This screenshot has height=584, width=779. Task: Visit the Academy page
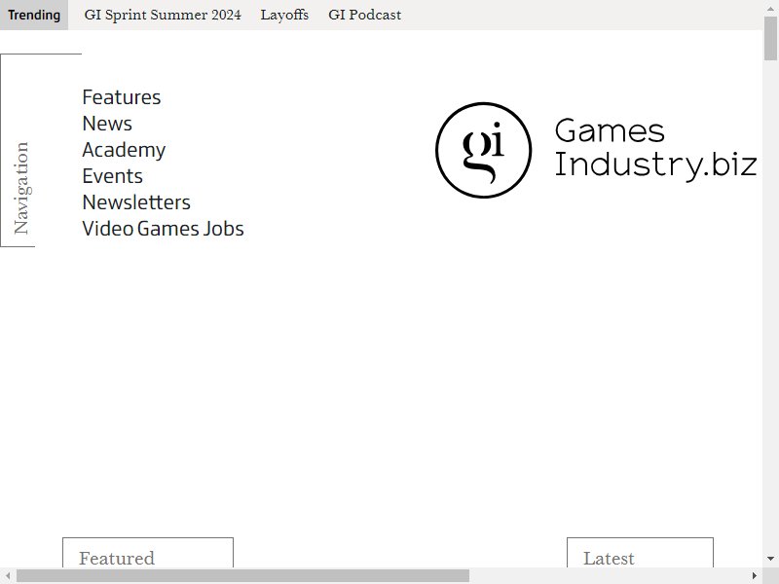[x=124, y=150]
